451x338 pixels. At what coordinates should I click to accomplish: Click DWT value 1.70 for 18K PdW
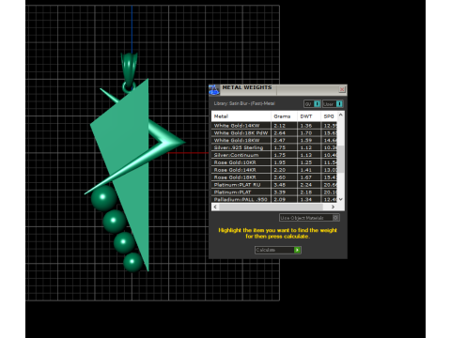click(x=306, y=133)
